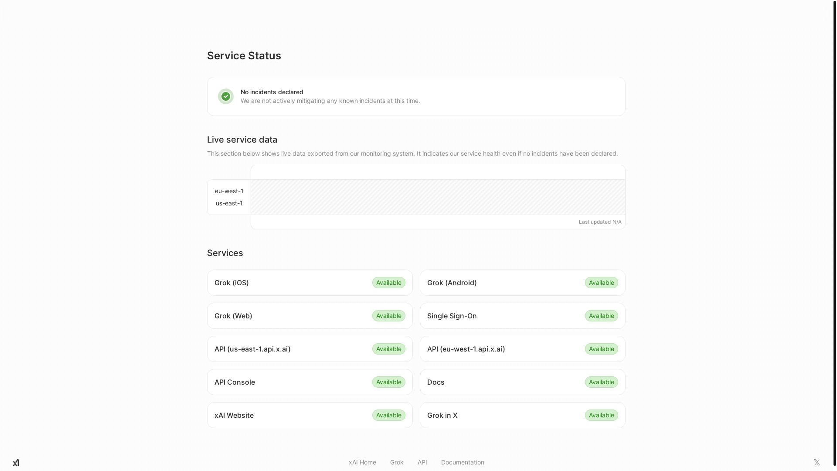
Task: Select the API (us-east-1.api.x.ai) service name
Action: (x=252, y=349)
